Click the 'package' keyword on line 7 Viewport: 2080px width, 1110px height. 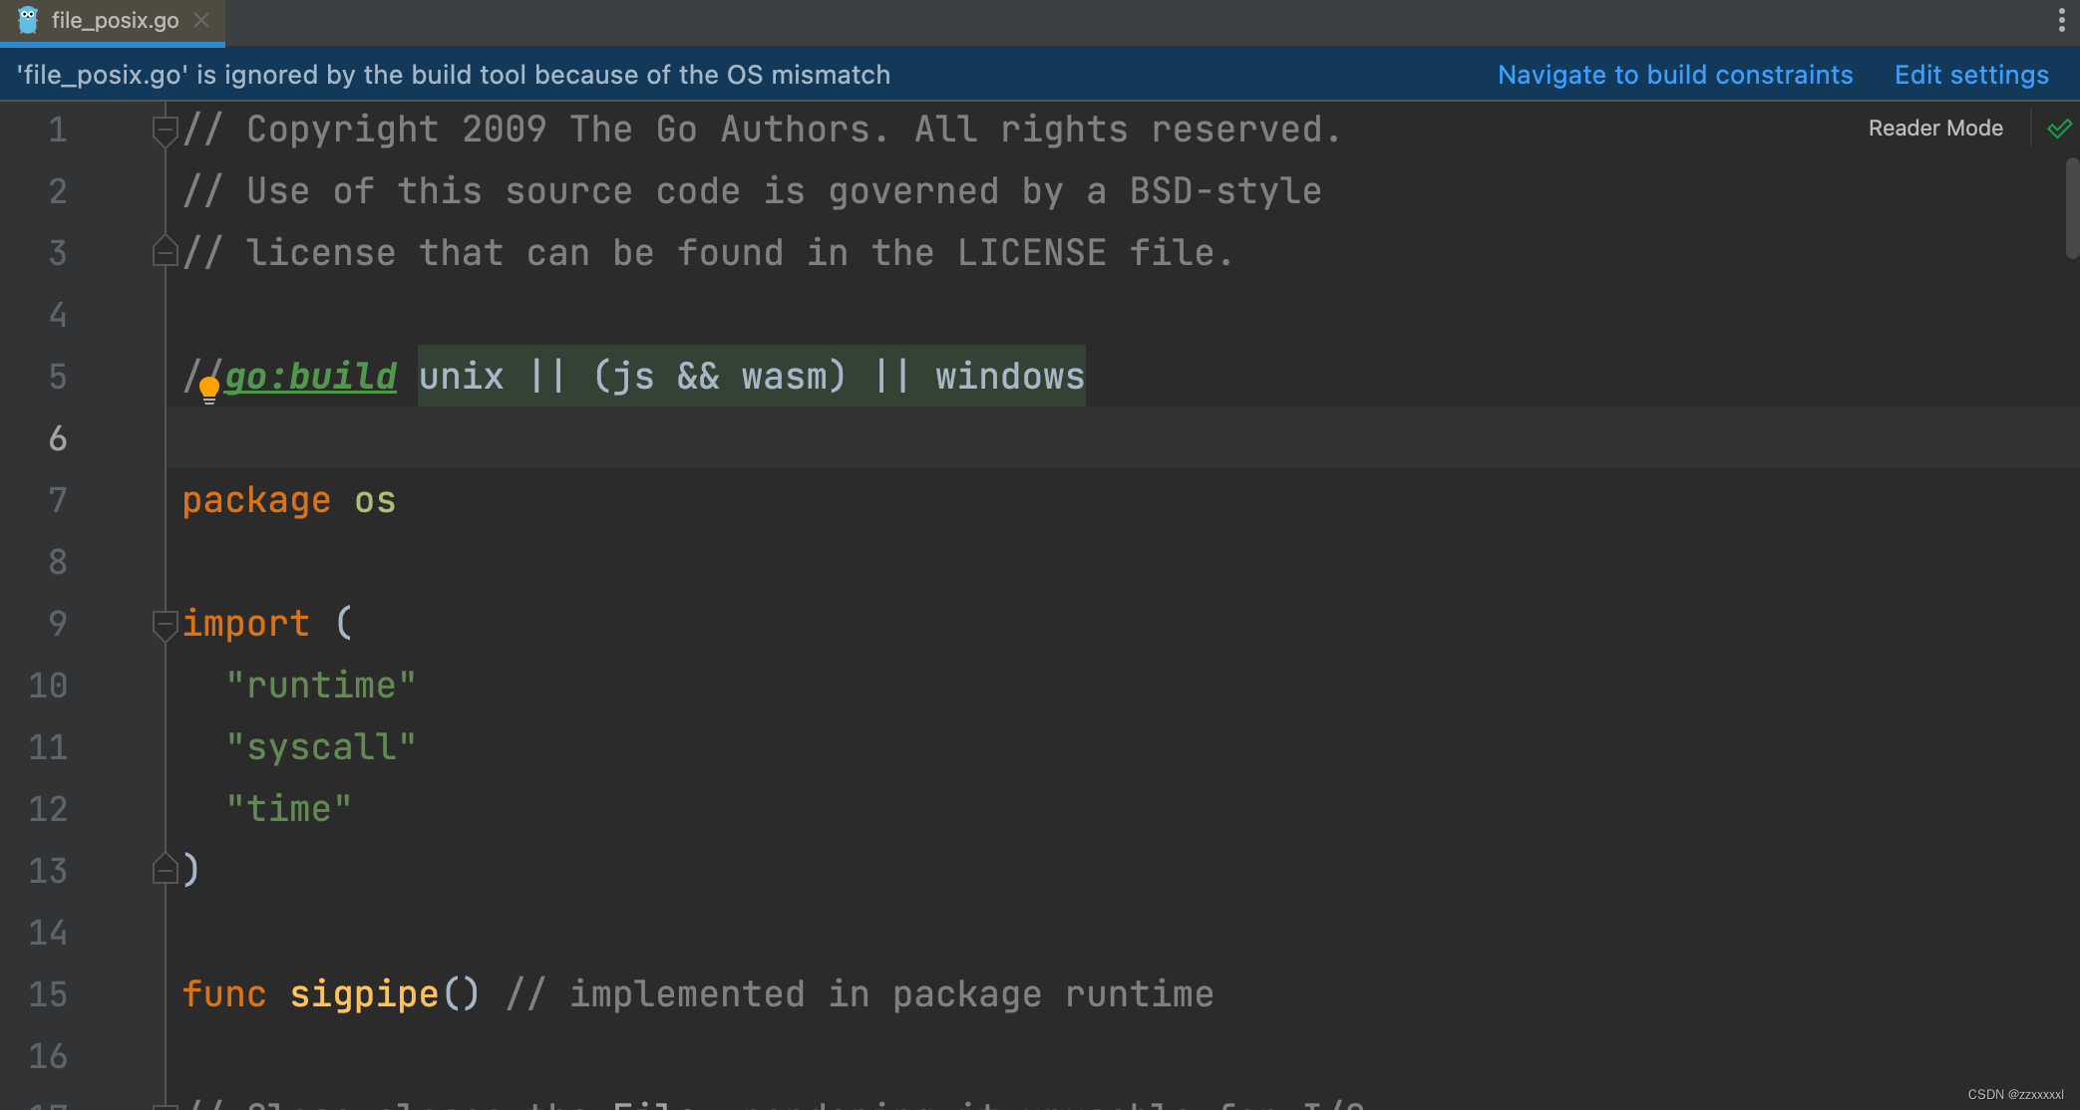coord(256,500)
